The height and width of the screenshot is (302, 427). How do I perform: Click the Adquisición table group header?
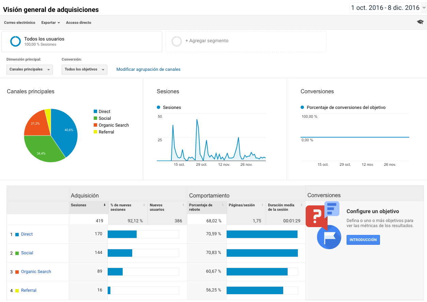pyautogui.click(x=85, y=195)
